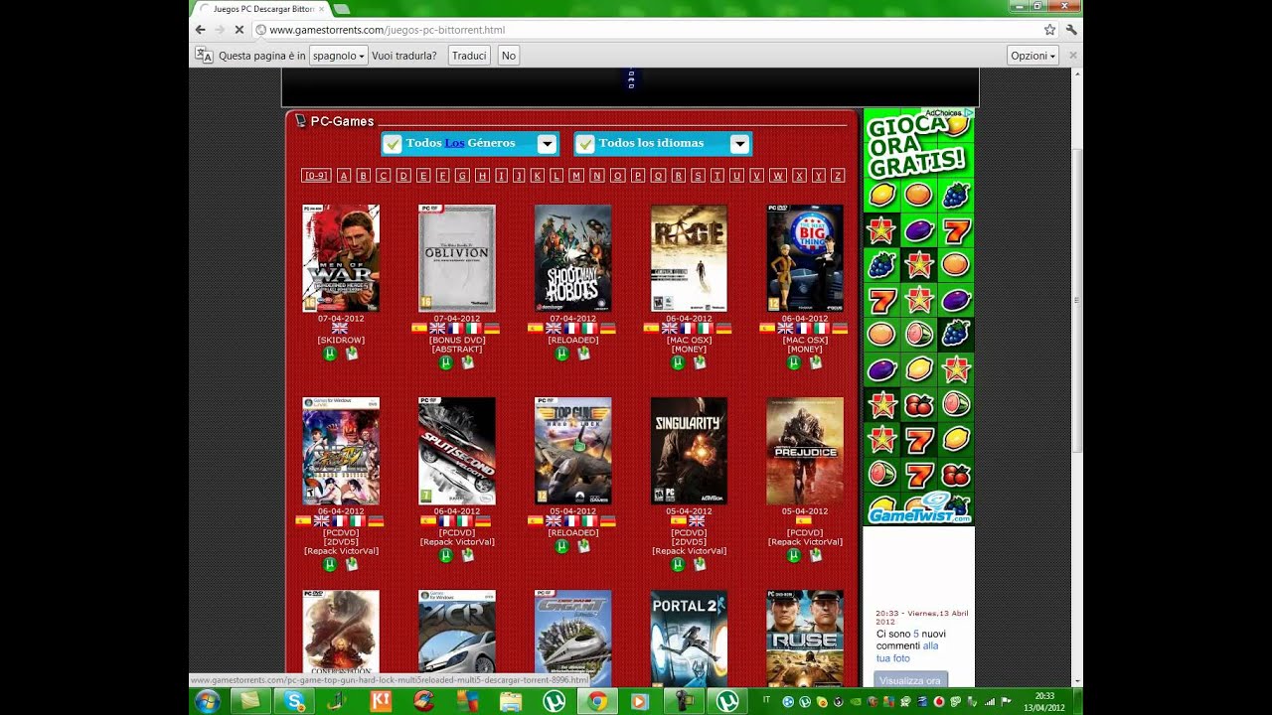Open the Top Gun Hard Lock cover
Viewport: 1272px width, 715px height.
click(x=572, y=451)
